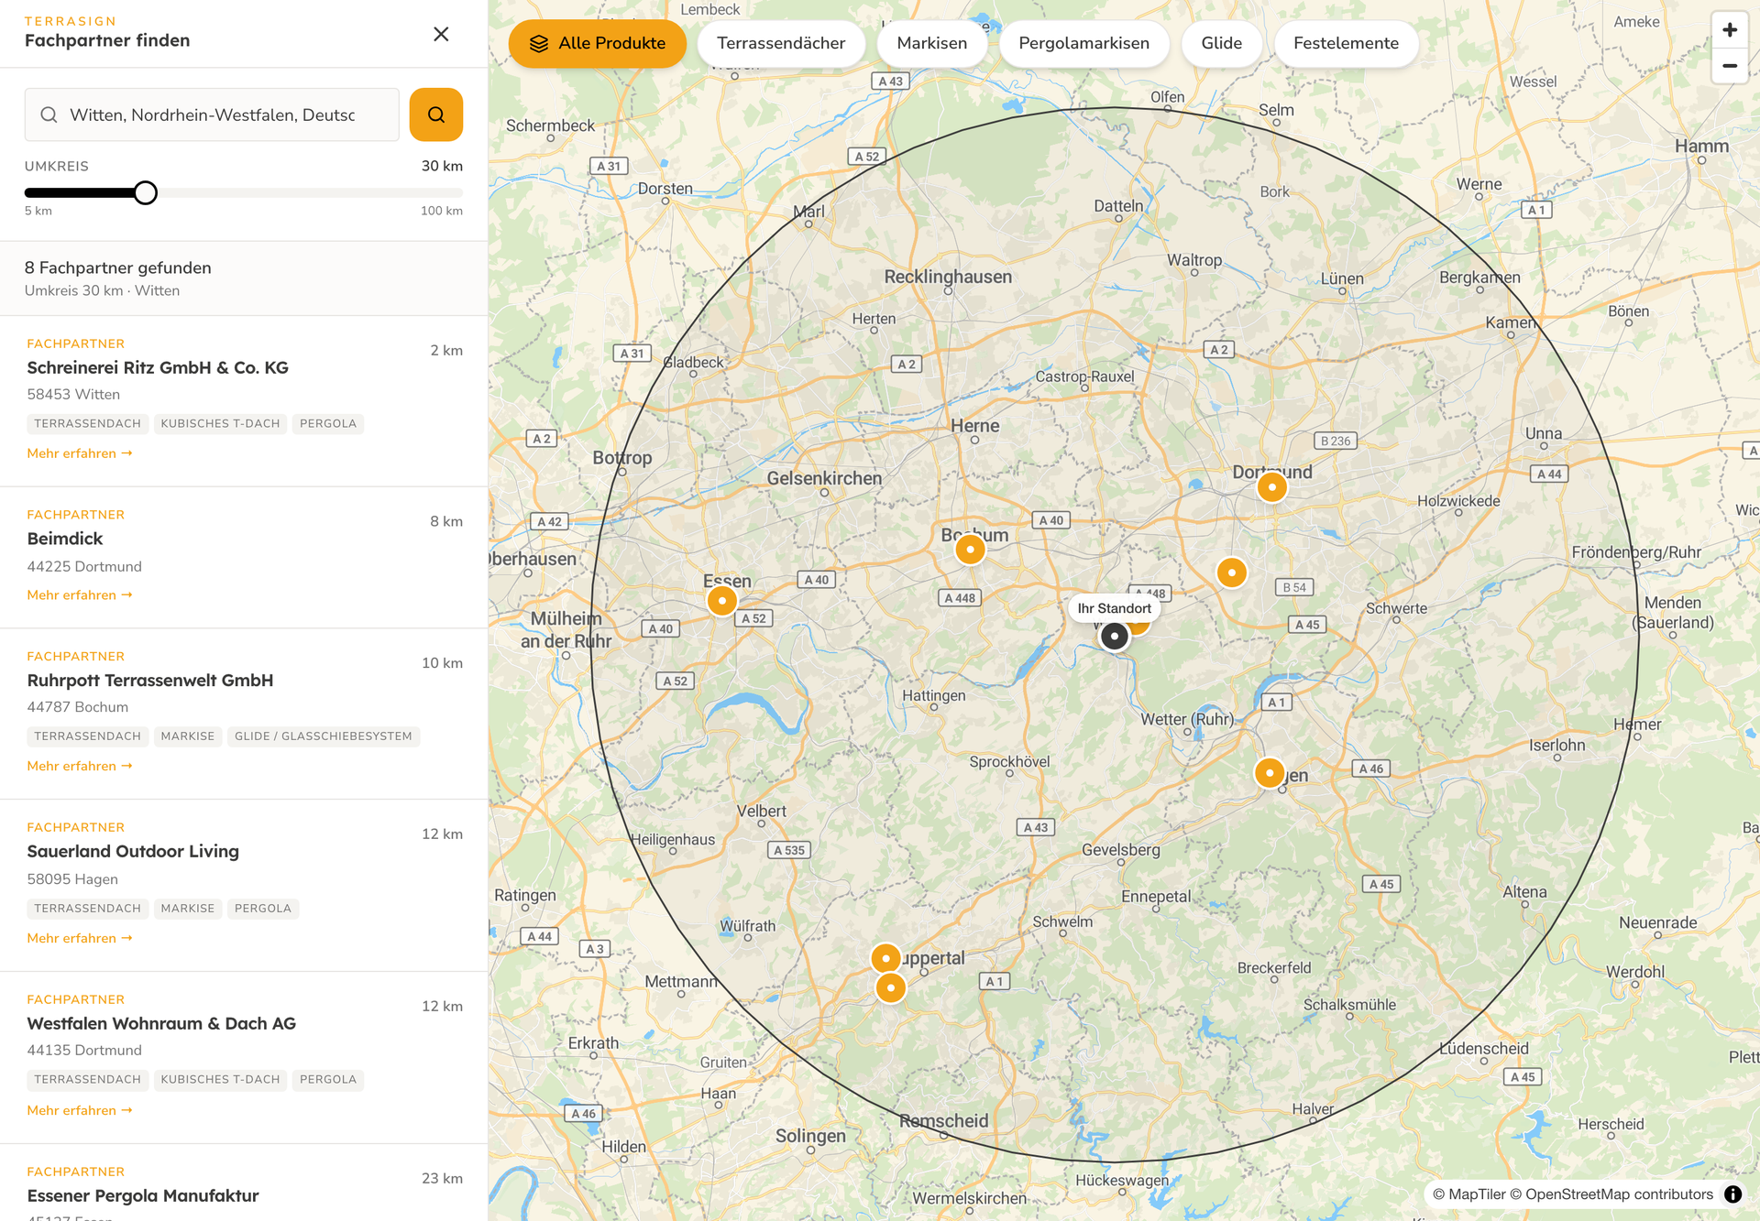This screenshot has width=1760, height=1221.
Task: Zoom in on the map
Action: pyautogui.click(x=1730, y=30)
